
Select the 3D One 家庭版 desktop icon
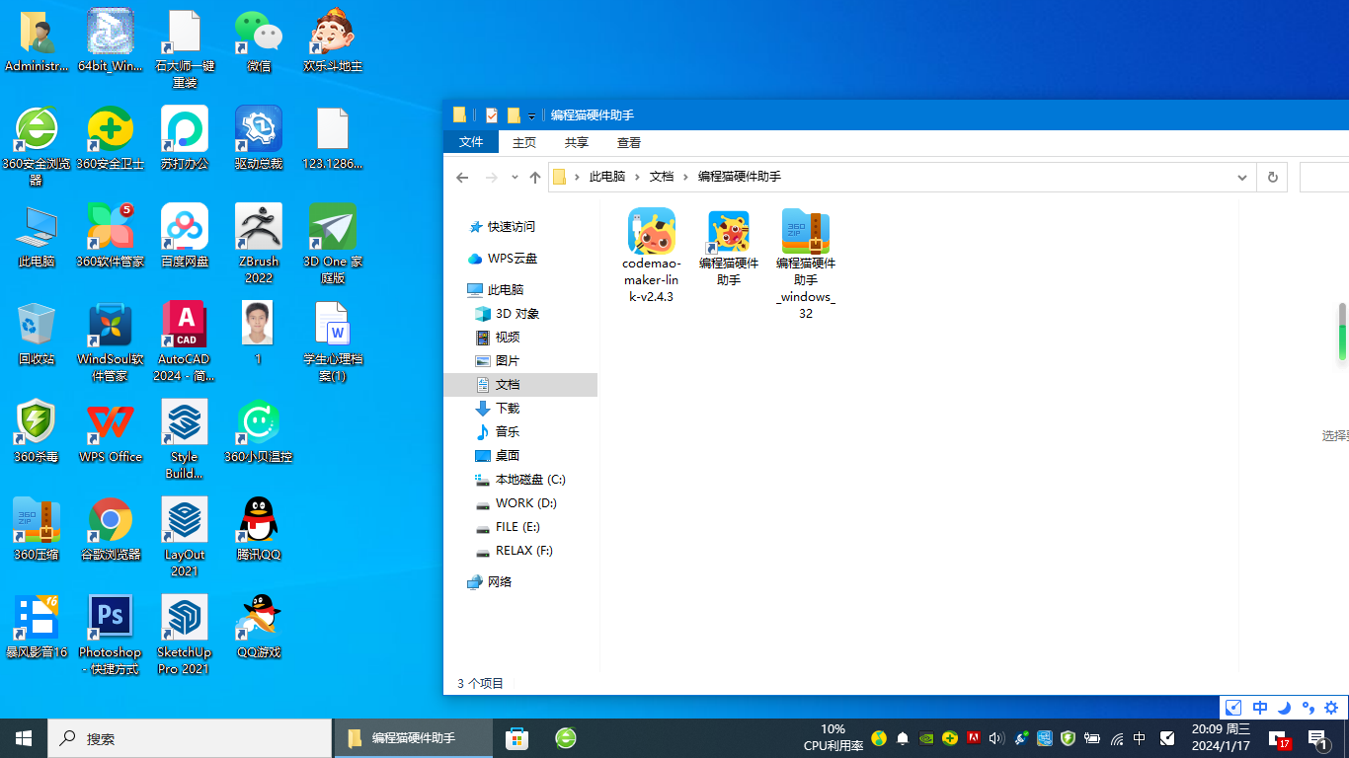pyautogui.click(x=333, y=244)
